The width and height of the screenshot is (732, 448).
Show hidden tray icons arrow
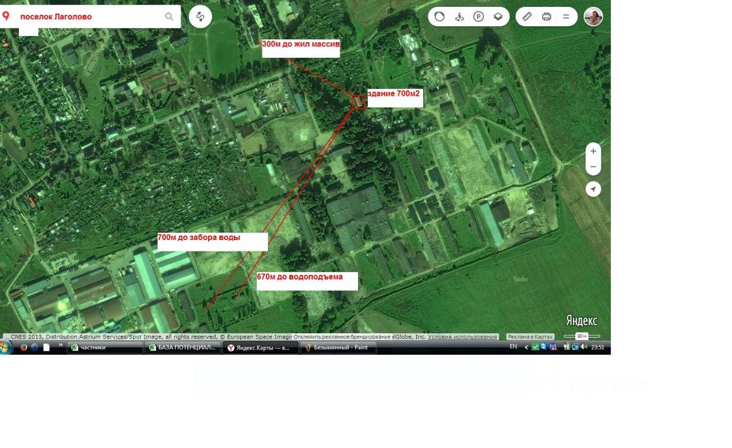(x=526, y=347)
